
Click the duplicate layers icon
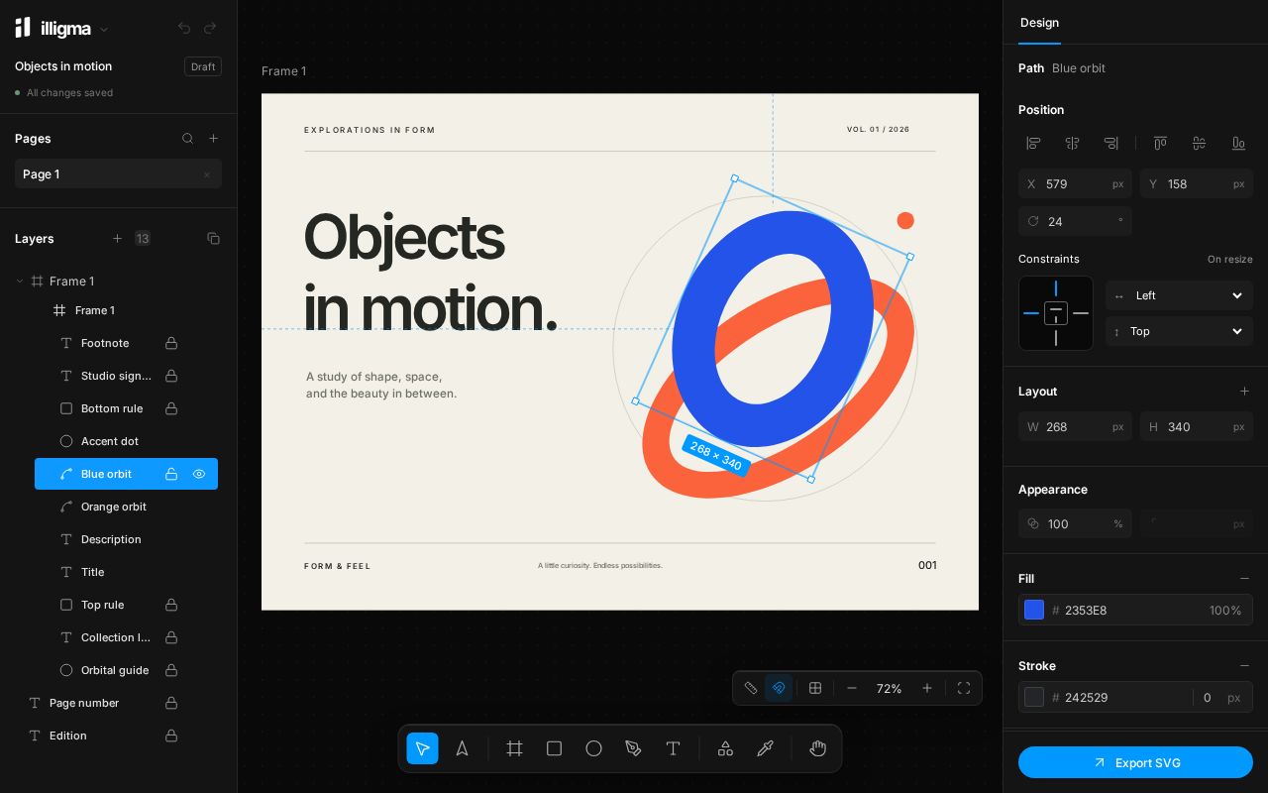coord(213,239)
